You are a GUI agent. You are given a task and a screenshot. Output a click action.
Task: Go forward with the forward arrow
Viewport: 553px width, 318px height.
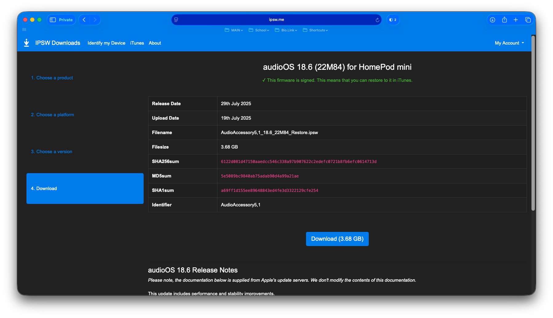95,20
